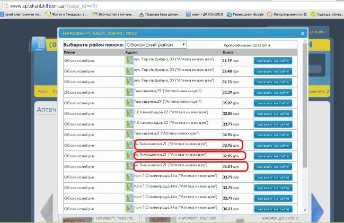
Task: Open the Переводчик Google bookmark
Action: (245, 14)
